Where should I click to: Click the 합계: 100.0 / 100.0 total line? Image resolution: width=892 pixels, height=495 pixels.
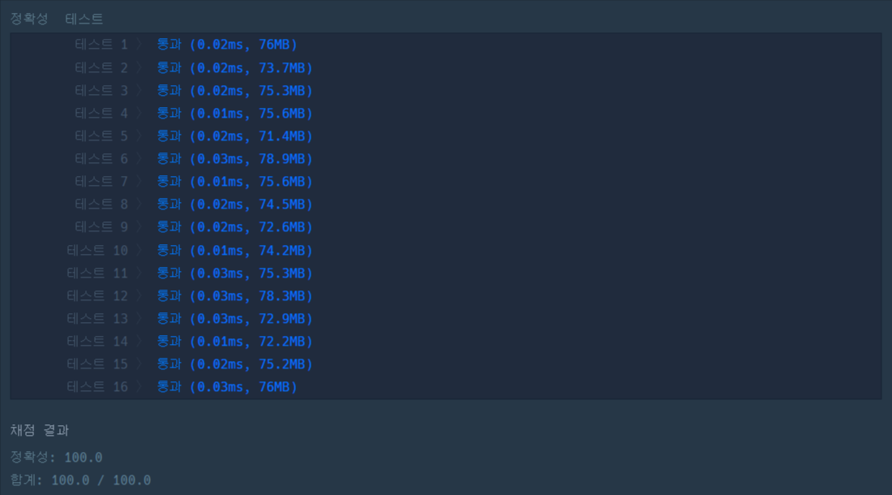[x=80, y=480]
